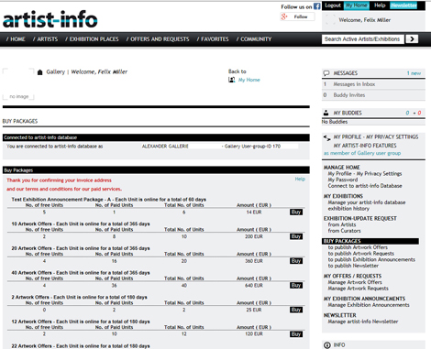The height and width of the screenshot is (349, 431).
Task: Open the COMMUNITY navigation menu
Action: 254,39
